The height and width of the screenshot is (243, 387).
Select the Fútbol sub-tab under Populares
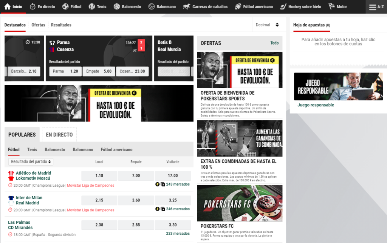tap(14, 149)
